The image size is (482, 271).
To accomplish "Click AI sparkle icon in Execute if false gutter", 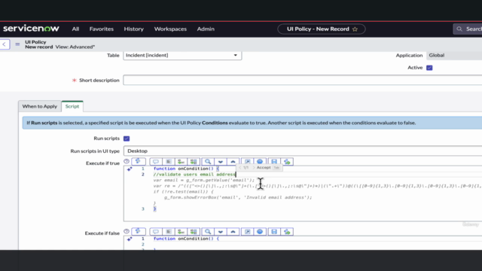I will (x=130, y=239).
